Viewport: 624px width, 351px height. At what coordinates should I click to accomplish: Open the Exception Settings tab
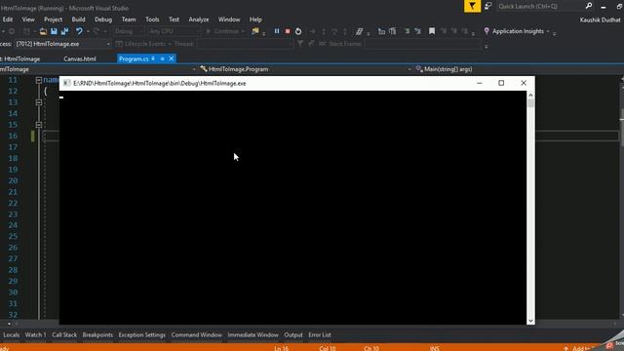pos(141,334)
